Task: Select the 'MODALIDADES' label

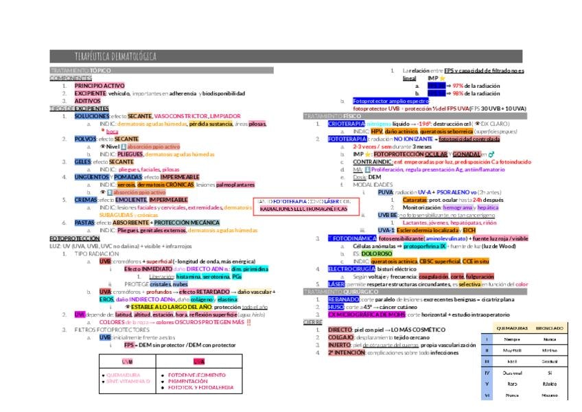Action: (372, 185)
